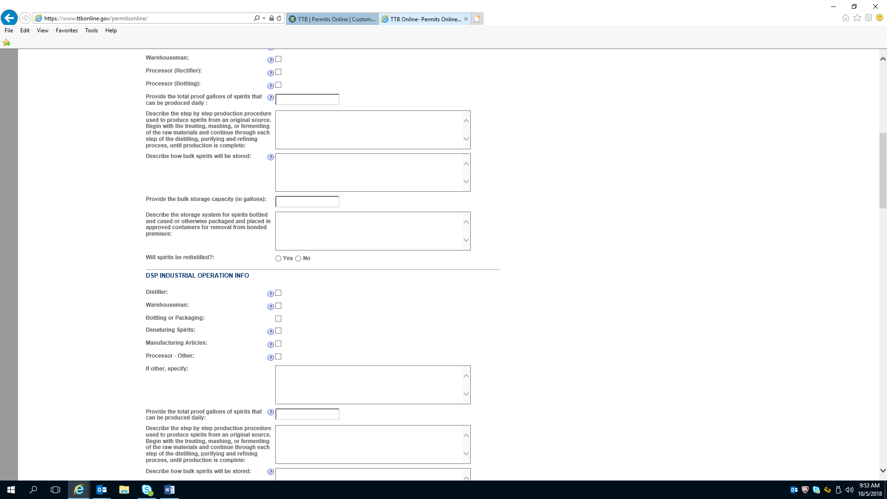887x499 pixels.
Task: Open Word from the taskbar
Action: (169, 490)
